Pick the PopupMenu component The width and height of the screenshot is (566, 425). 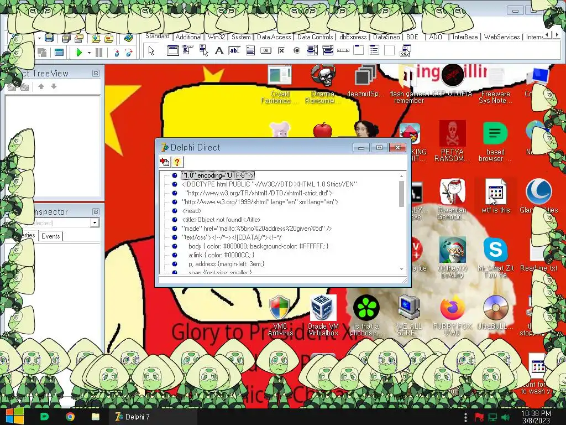pyautogui.click(x=203, y=50)
